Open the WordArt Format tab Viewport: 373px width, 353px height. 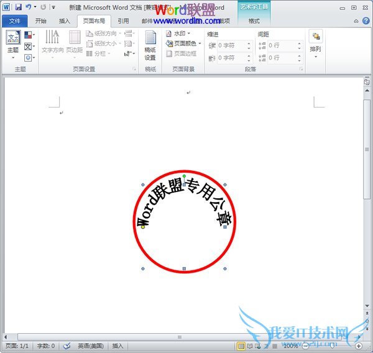254,21
